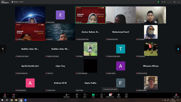Open the More options menu
This screenshot has height=102, width=181.
point(126,95)
